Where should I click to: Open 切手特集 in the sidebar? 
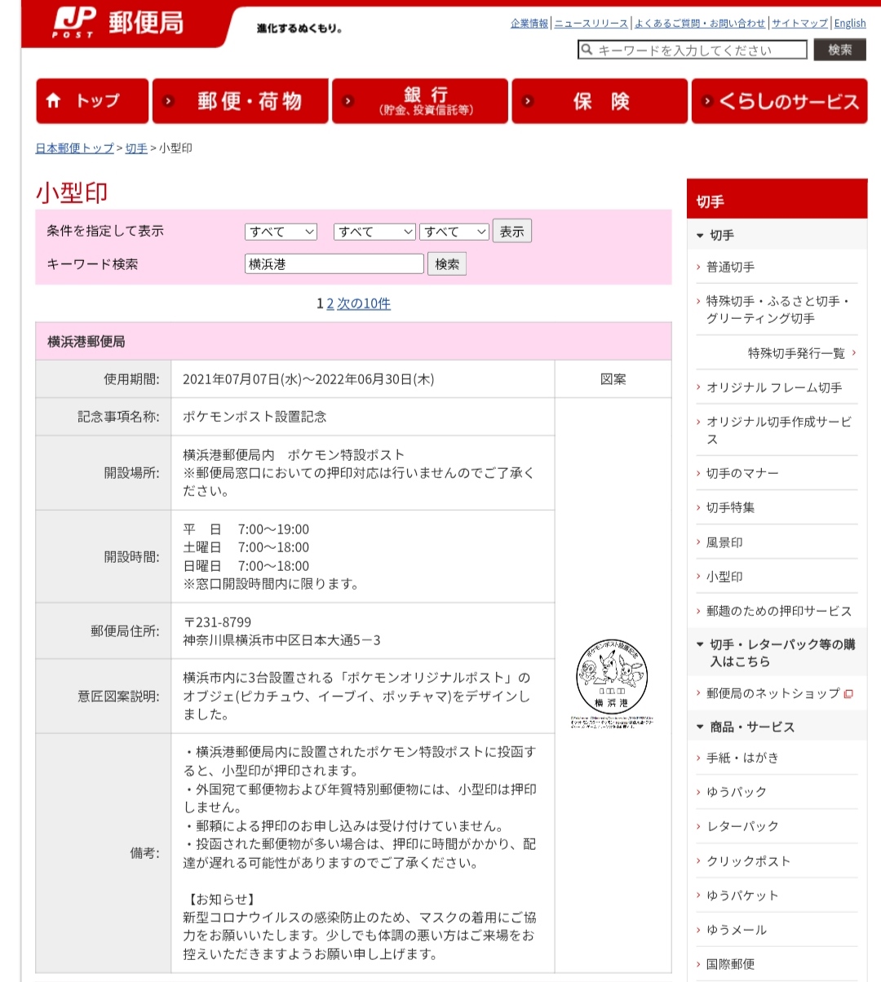730,507
